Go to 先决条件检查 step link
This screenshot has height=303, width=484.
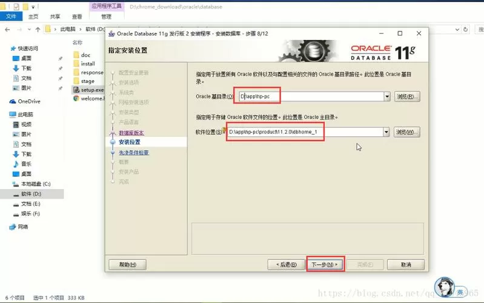pos(134,153)
